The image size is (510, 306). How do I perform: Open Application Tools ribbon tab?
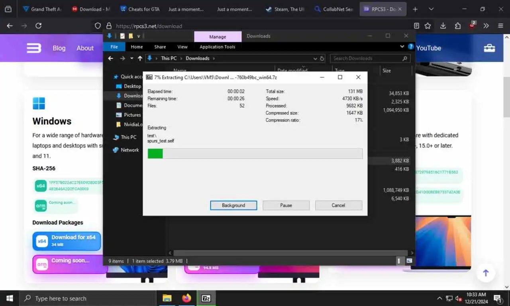(x=218, y=47)
